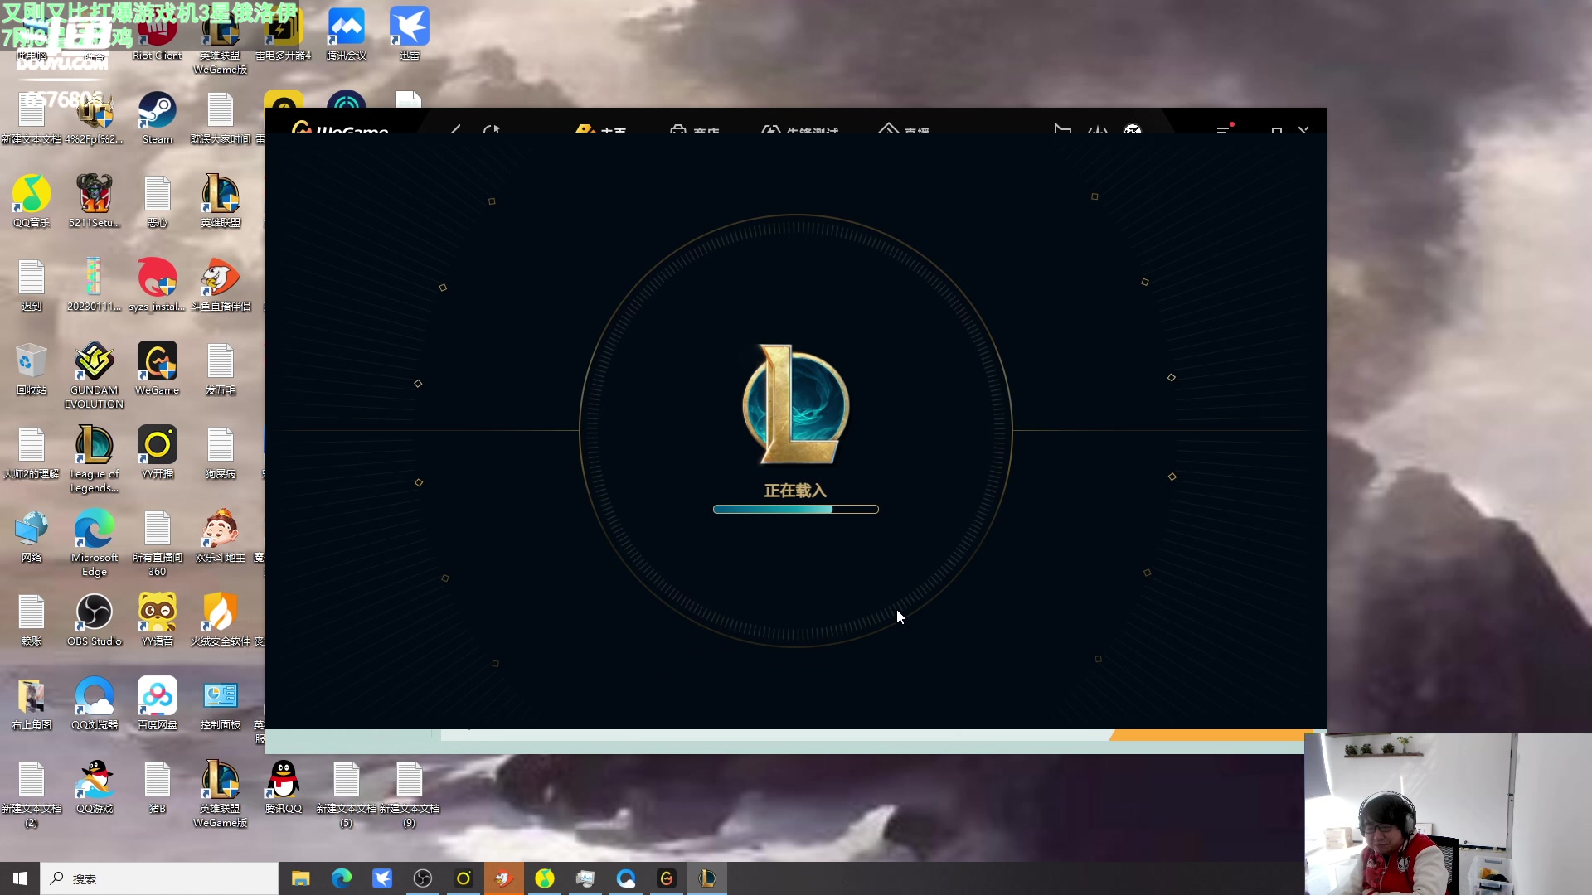The width and height of the screenshot is (1592, 895).
Task: Open the WeGame desktop shortcut
Action: tap(157, 369)
